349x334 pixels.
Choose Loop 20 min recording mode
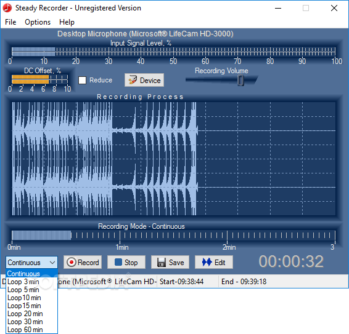coord(31,314)
